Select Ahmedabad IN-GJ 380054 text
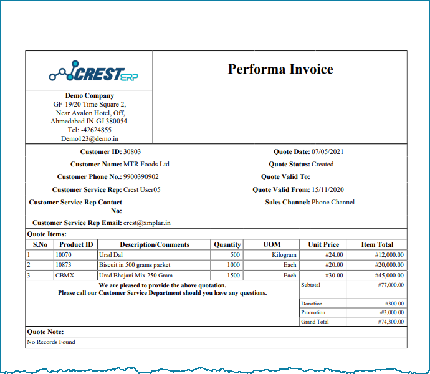The width and height of the screenshot is (430, 374). pyautogui.click(x=90, y=121)
